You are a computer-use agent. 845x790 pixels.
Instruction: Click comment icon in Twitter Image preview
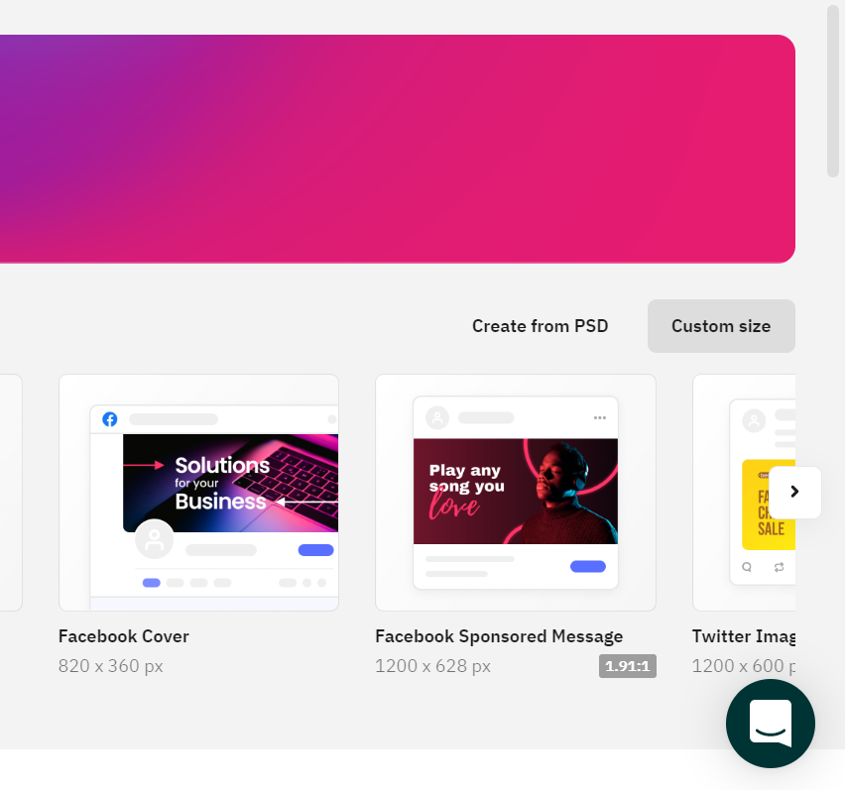[x=747, y=567]
